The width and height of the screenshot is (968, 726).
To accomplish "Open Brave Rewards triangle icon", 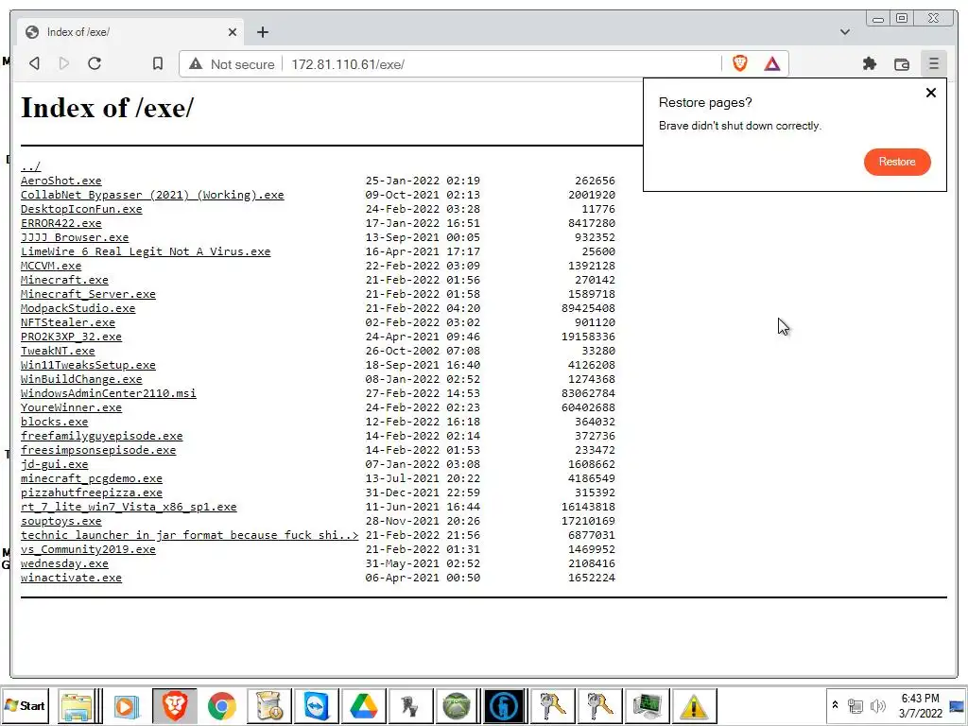I will 771,63.
